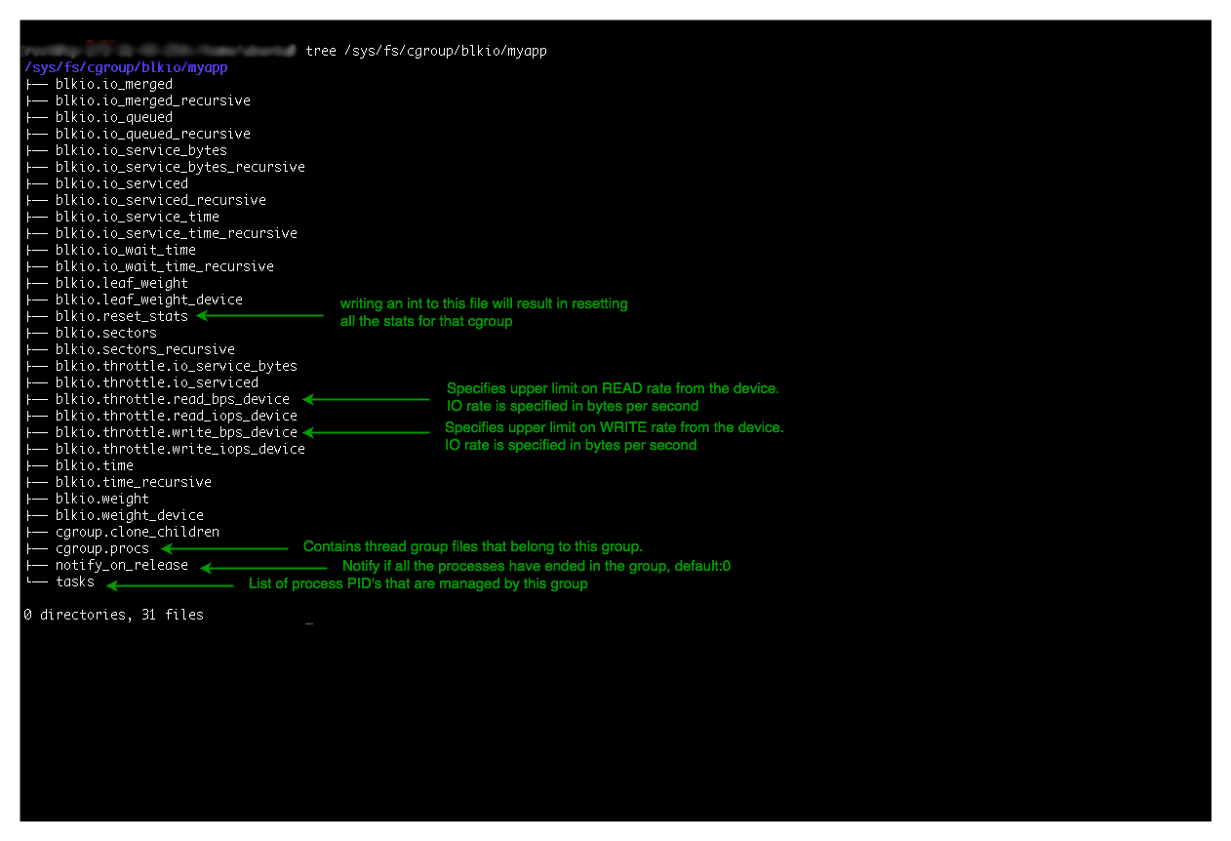The width and height of the screenshot is (1231, 841).
Task: Click blkio.io_merged at the top
Action: [x=114, y=84]
